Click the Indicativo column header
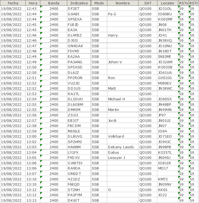 coord(79,3)
